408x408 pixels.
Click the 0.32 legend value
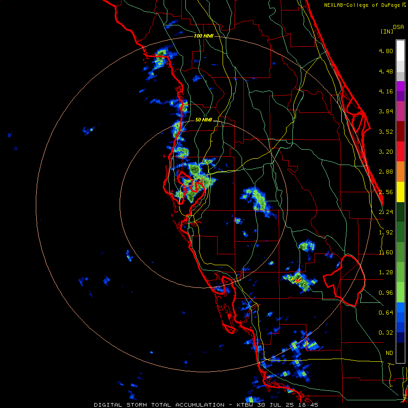pyautogui.click(x=386, y=333)
